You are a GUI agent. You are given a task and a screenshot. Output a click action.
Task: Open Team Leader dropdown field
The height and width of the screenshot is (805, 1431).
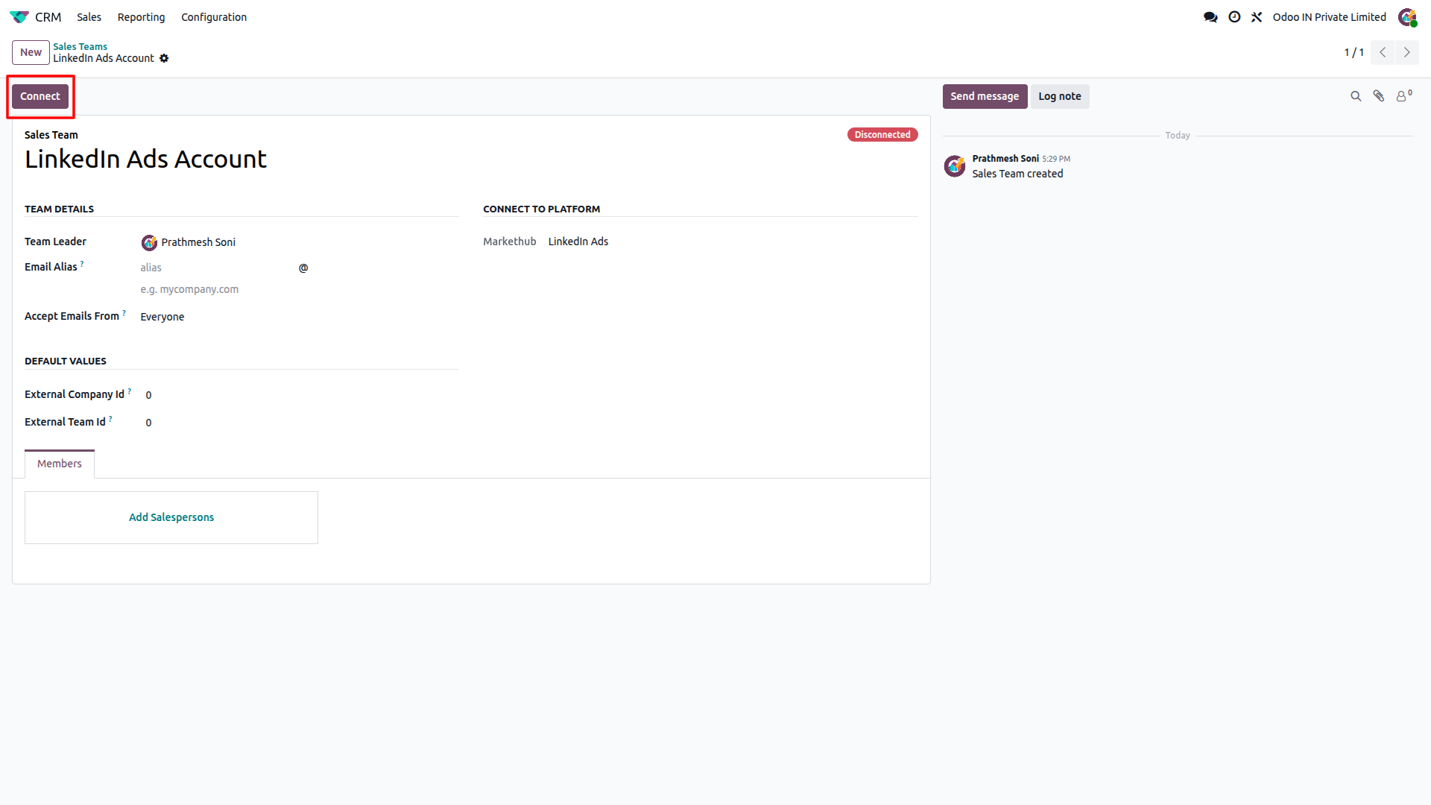coord(298,242)
